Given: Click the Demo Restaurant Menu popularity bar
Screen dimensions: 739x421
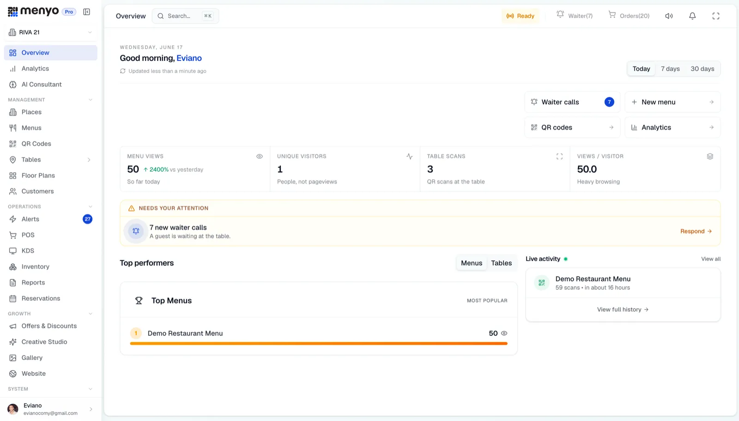Looking at the screenshot, I should [319, 343].
